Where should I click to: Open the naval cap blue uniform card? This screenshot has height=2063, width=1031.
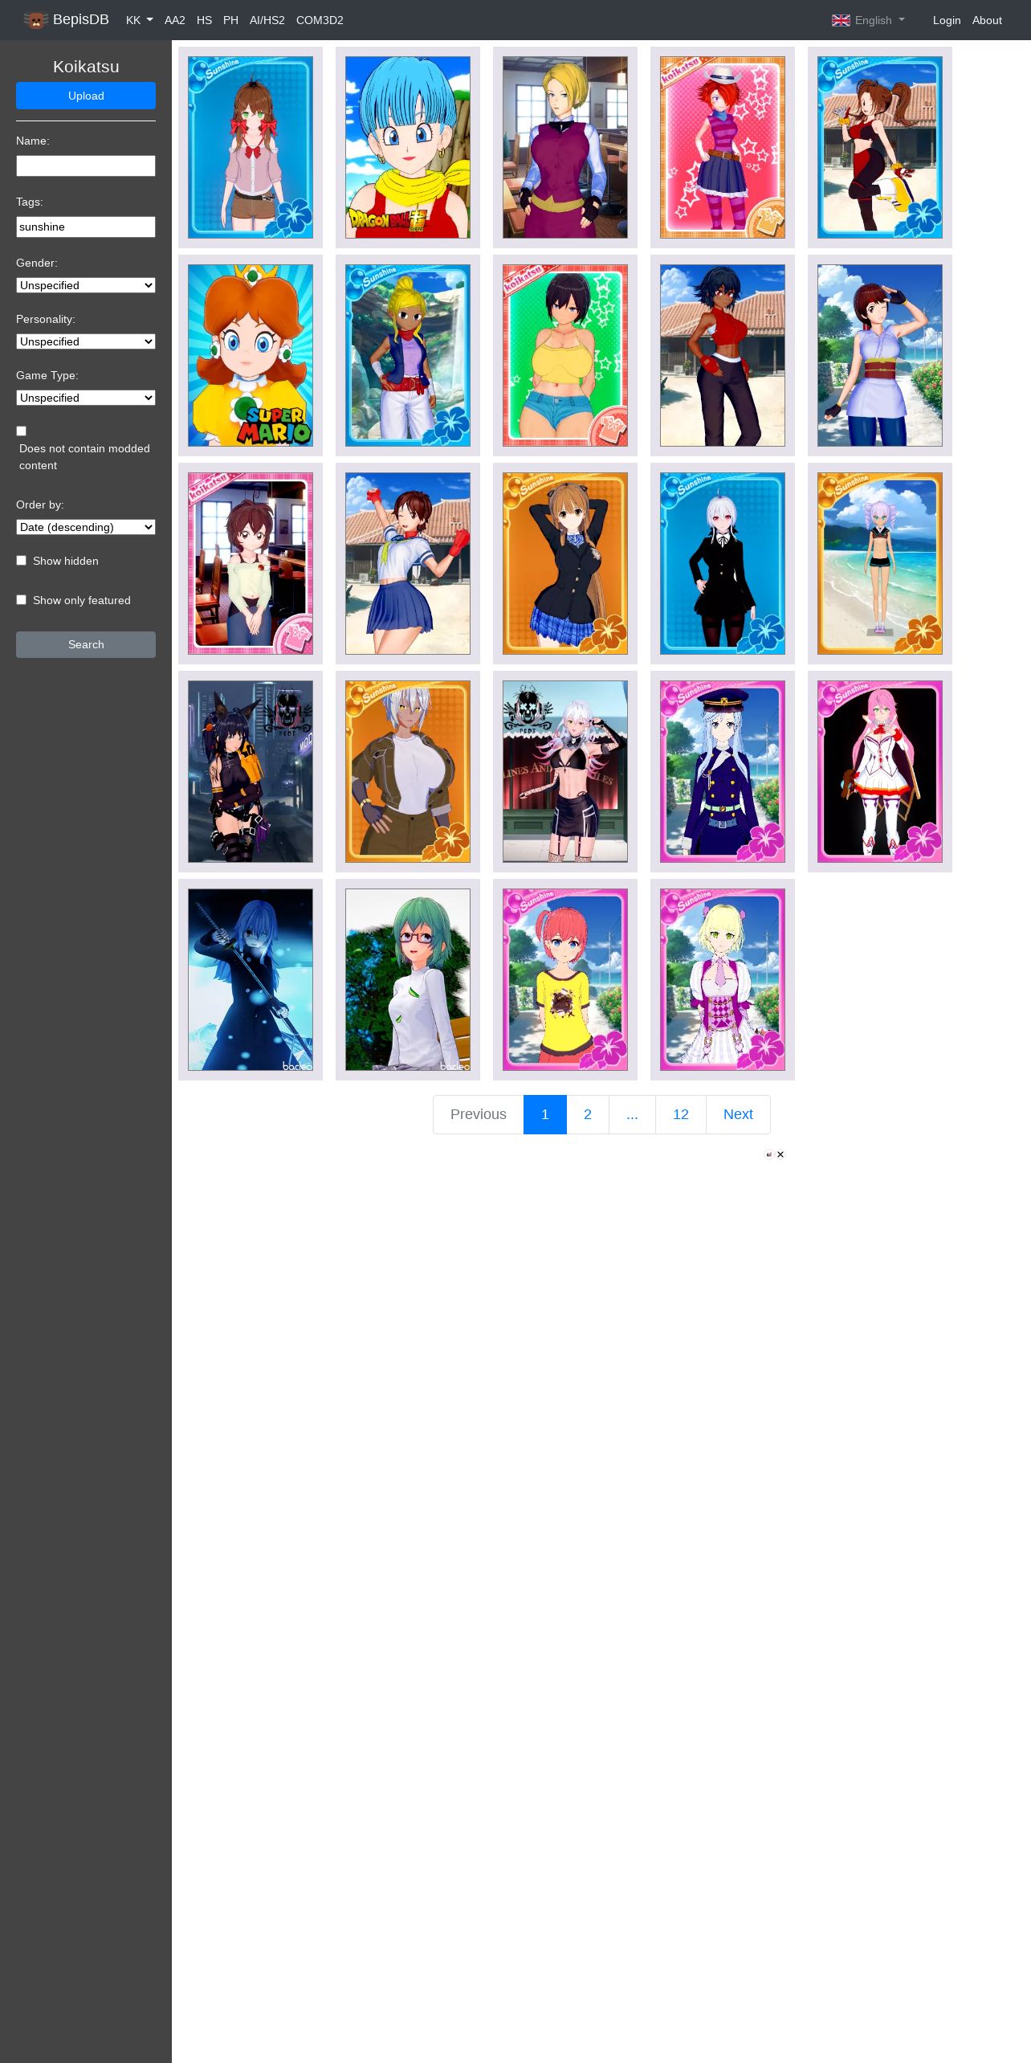[x=723, y=771]
